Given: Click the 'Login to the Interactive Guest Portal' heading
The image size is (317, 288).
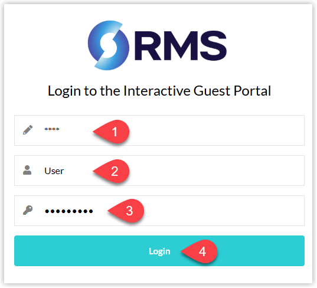Looking at the screenshot, I should click(159, 91).
